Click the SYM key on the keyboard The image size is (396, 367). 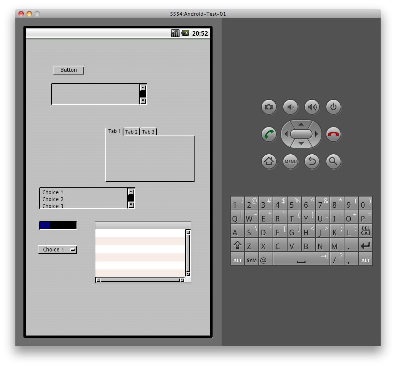click(x=251, y=259)
